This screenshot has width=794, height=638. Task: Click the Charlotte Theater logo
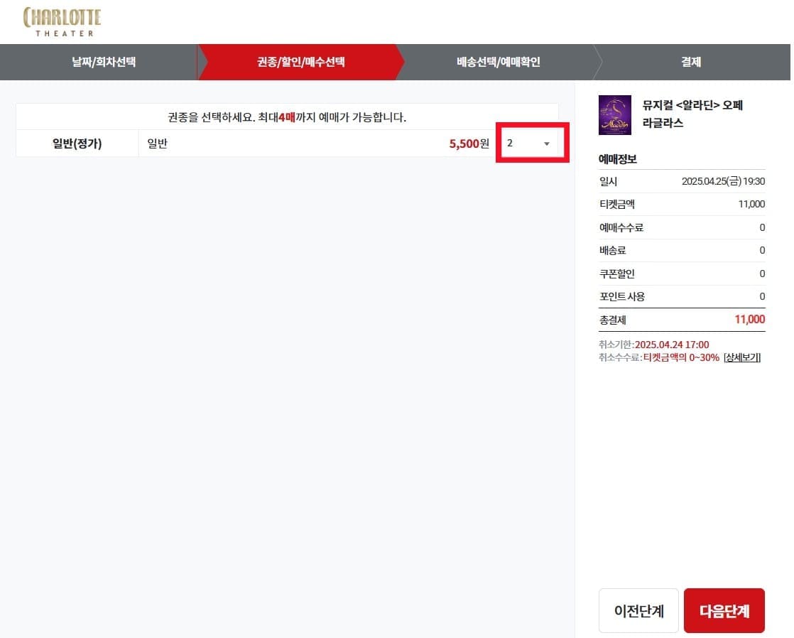pos(61,20)
